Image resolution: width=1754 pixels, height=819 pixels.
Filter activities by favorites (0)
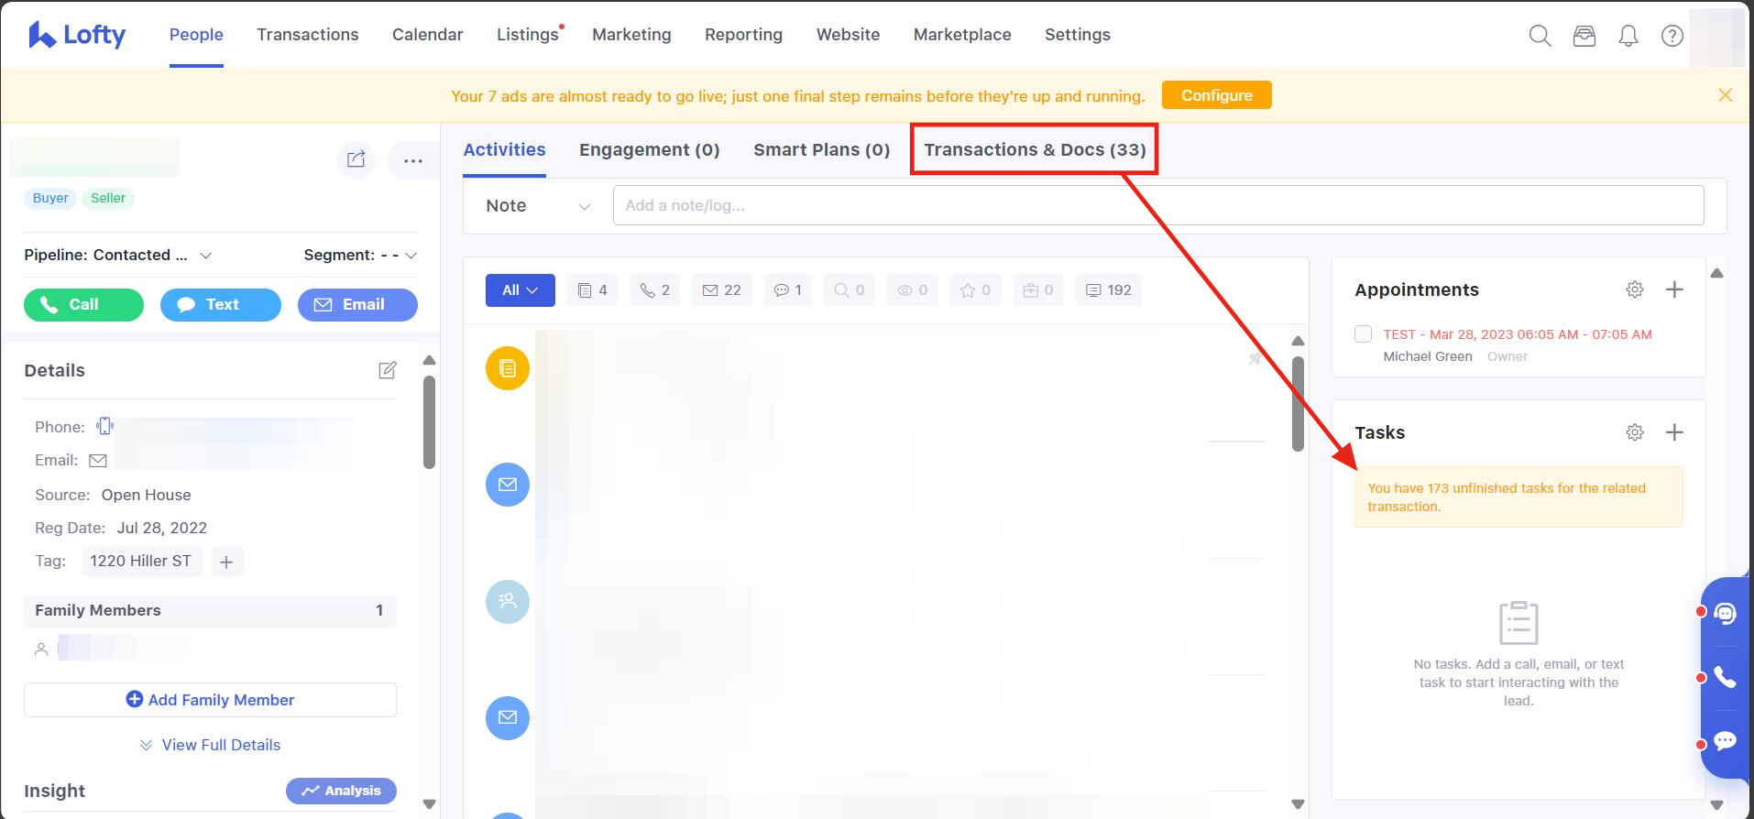click(975, 290)
